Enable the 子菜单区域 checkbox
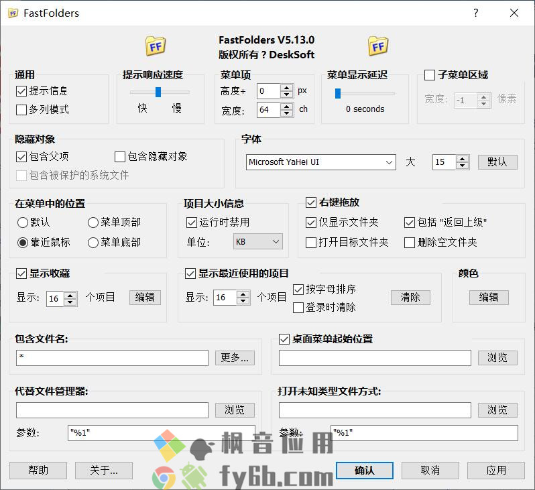Screen dimensions: 535x490 (430, 75)
